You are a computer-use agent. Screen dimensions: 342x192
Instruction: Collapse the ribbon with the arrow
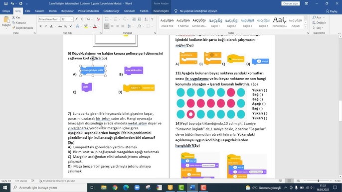[x=339, y=33]
